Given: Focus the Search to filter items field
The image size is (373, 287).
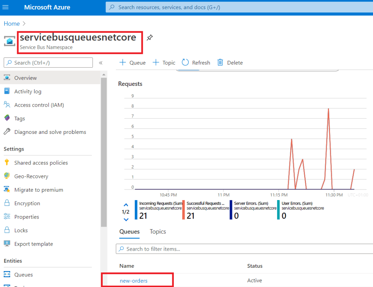Looking at the screenshot, I should (244, 249).
